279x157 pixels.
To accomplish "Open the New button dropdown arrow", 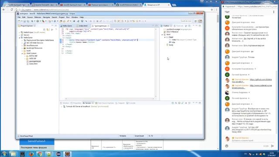I will 22,21.
